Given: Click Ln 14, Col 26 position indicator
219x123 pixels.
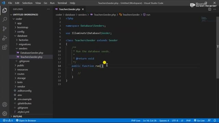Looking at the screenshot, I should pos(150,121).
